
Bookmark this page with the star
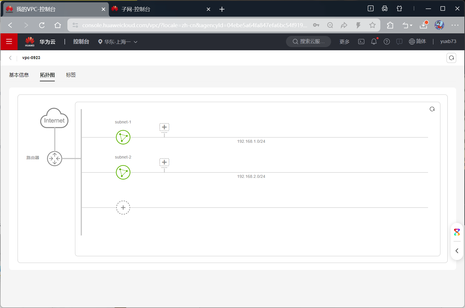pos(372,25)
